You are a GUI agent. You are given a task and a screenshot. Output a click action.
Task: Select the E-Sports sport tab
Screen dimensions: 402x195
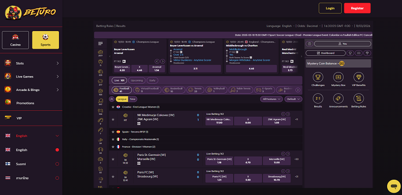tap(265, 90)
